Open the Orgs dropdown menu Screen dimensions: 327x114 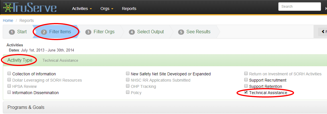click(x=107, y=9)
